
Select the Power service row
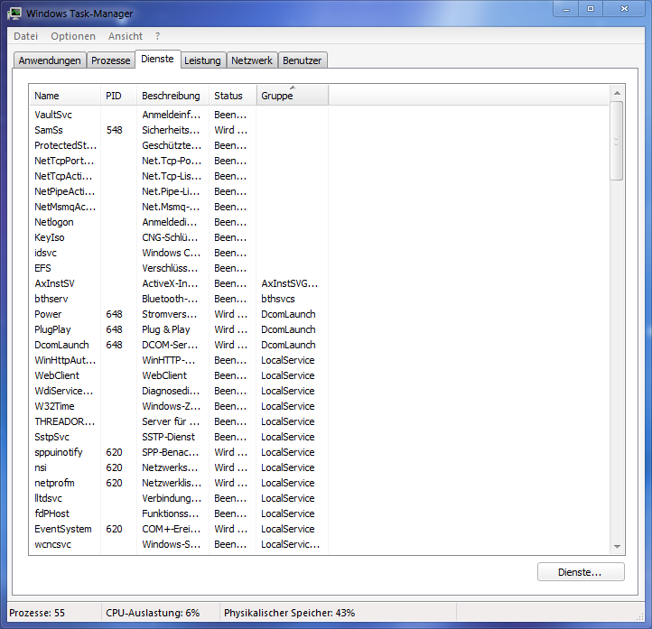coord(179,314)
